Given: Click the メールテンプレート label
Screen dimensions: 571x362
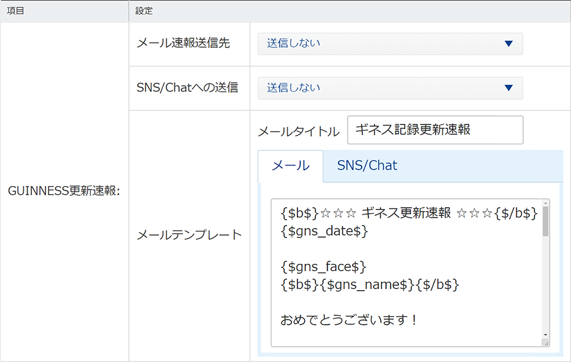Looking at the screenshot, I should [x=189, y=235].
